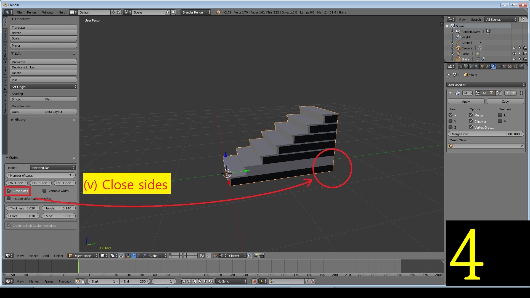This screenshot has height=298, width=530.
Task: Click the outliner search magnifier icon
Action: click(x=522, y=19)
